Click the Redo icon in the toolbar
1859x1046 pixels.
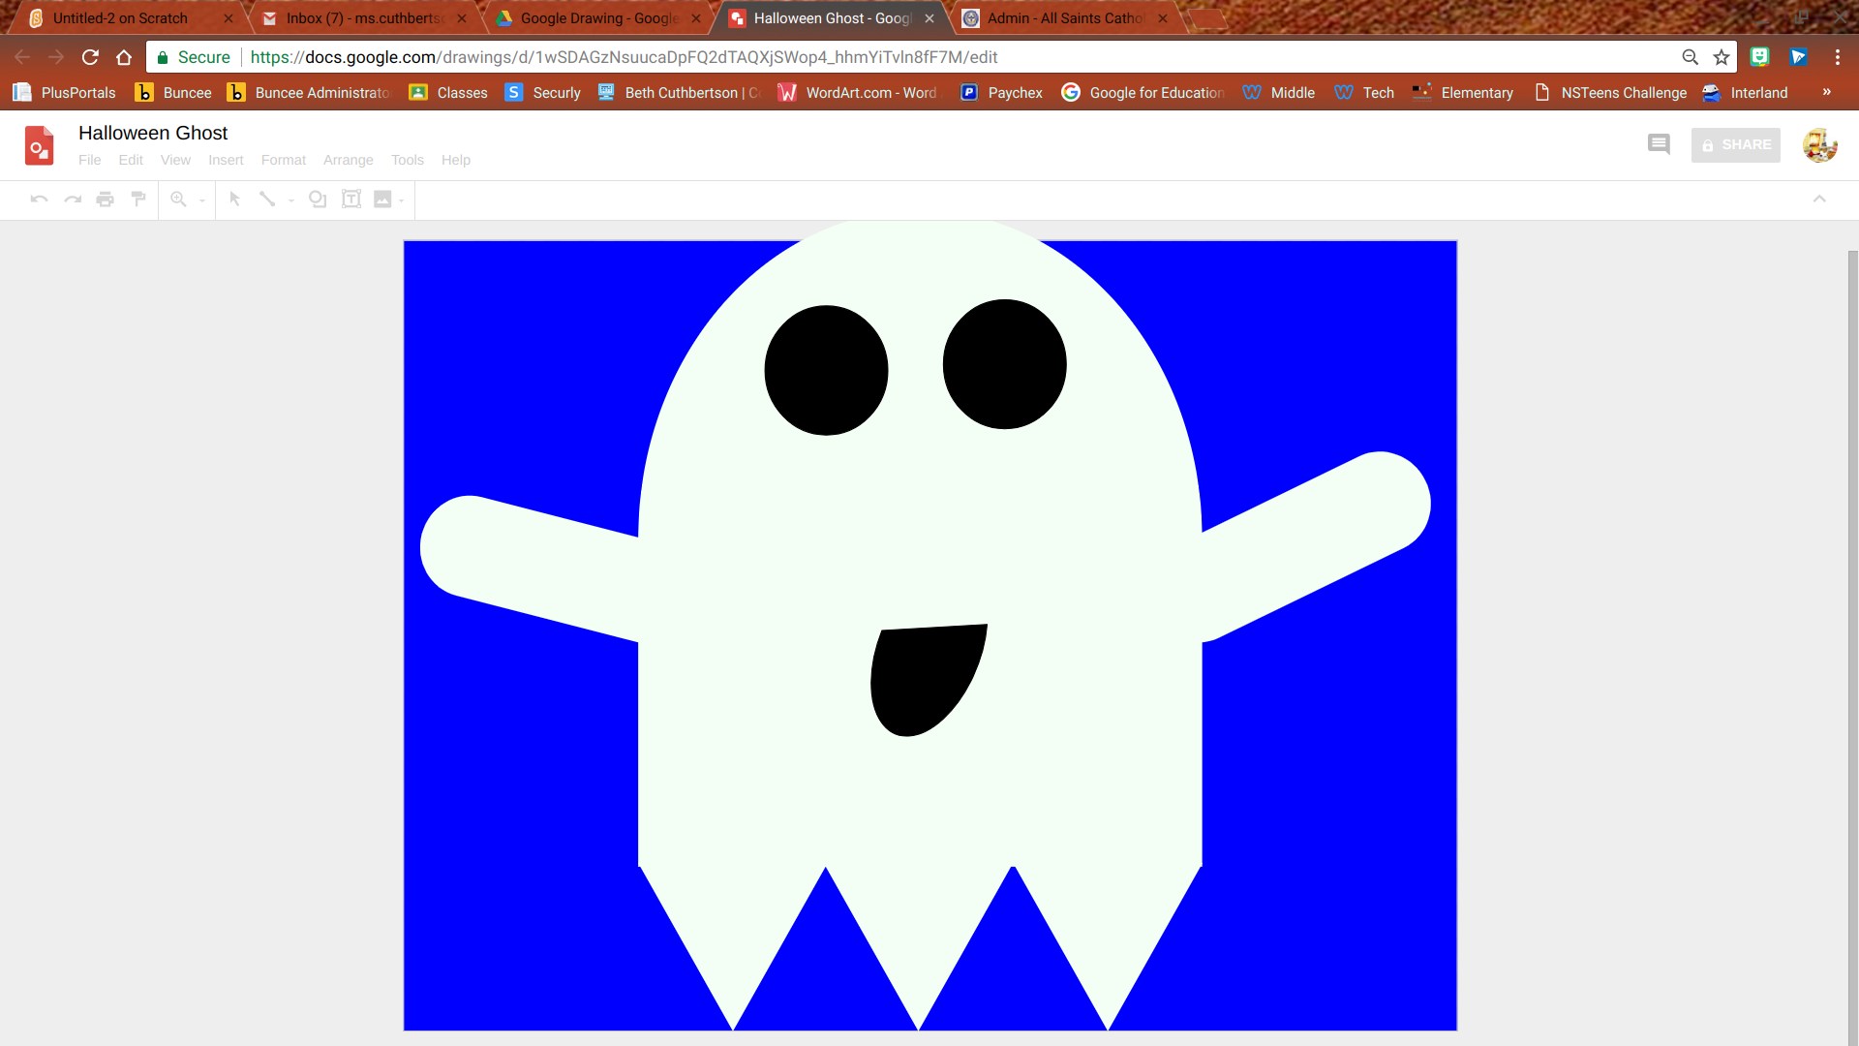click(73, 200)
